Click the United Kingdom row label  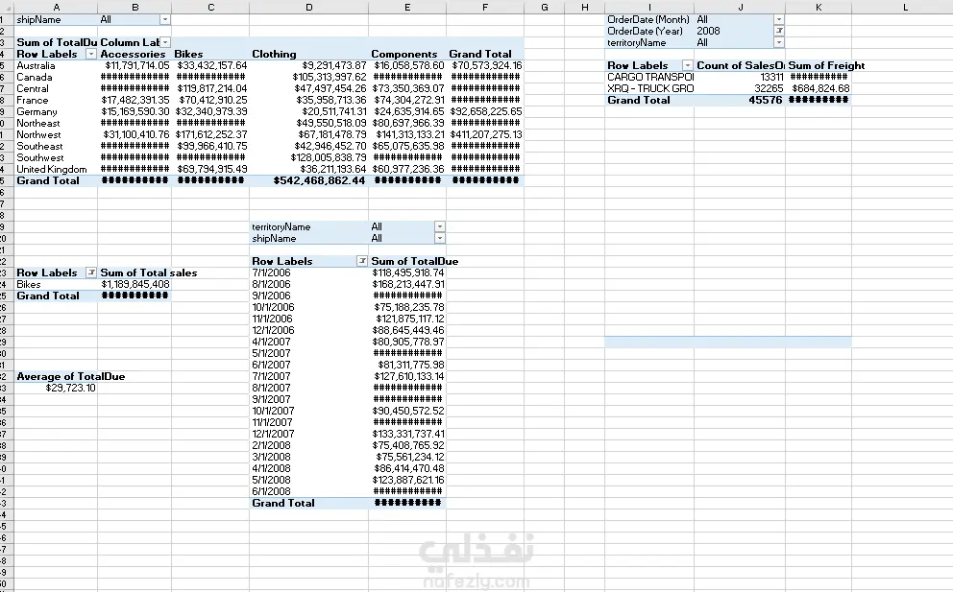pyautogui.click(x=52, y=170)
